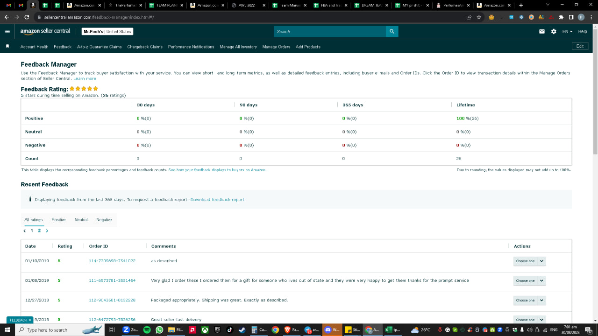Viewport: 598px width, 336px height.
Task: Open Add Products nav item
Action: pyautogui.click(x=308, y=47)
